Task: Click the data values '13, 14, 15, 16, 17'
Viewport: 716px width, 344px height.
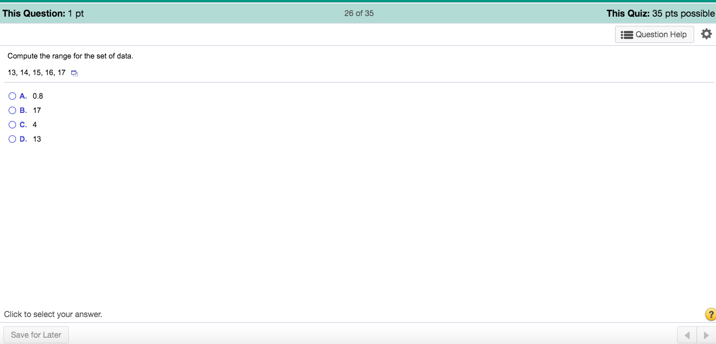Action: pos(37,73)
